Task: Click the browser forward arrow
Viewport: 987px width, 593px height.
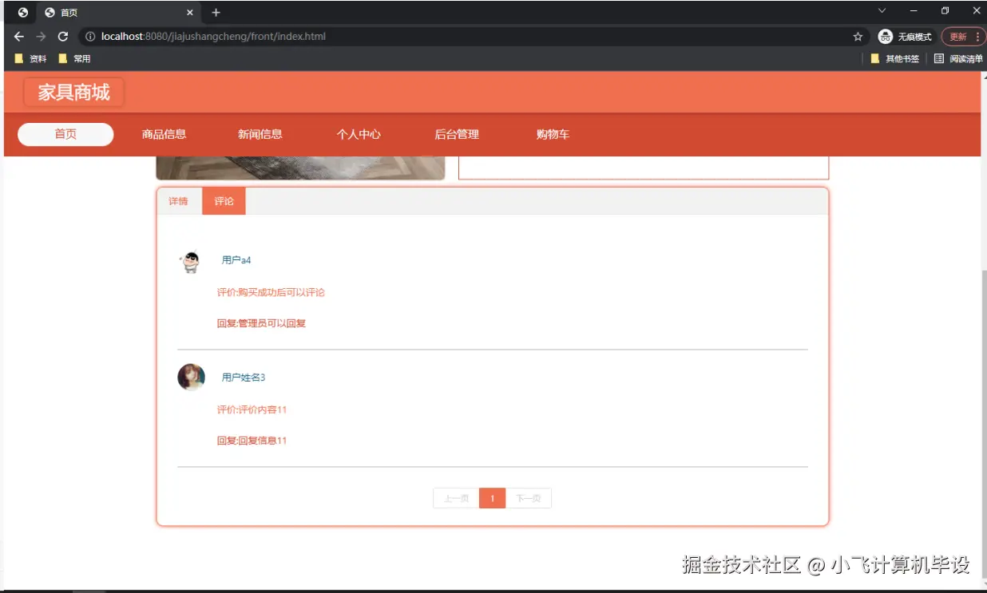Action: point(42,37)
